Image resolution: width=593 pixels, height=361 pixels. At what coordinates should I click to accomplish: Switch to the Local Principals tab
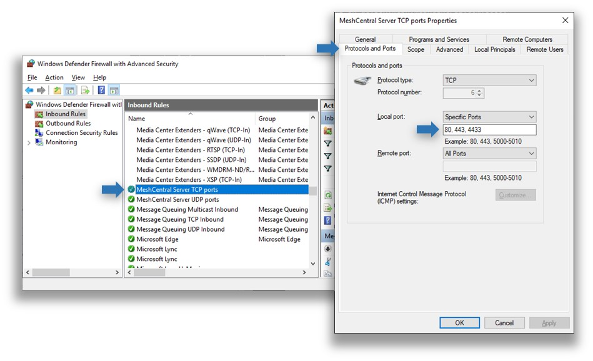pyautogui.click(x=495, y=49)
